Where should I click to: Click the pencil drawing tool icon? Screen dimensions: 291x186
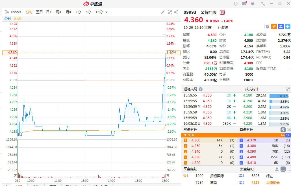click(163, 12)
